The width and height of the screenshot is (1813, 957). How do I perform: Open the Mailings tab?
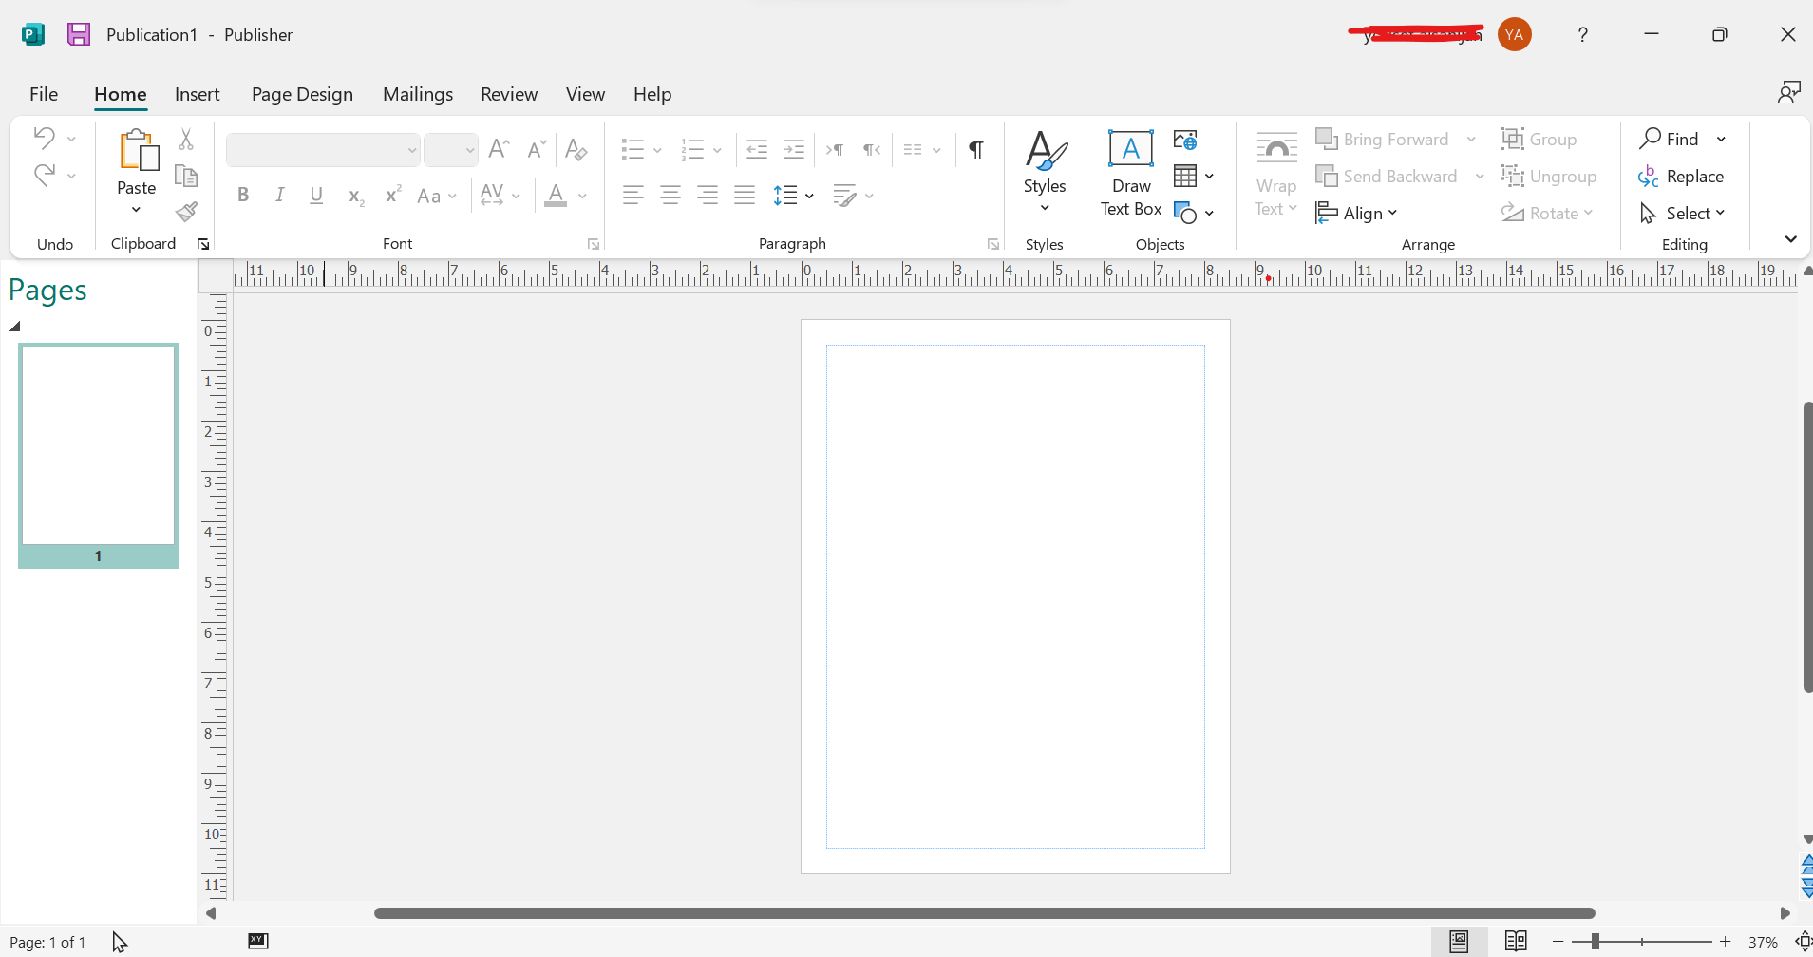click(x=418, y=94)
